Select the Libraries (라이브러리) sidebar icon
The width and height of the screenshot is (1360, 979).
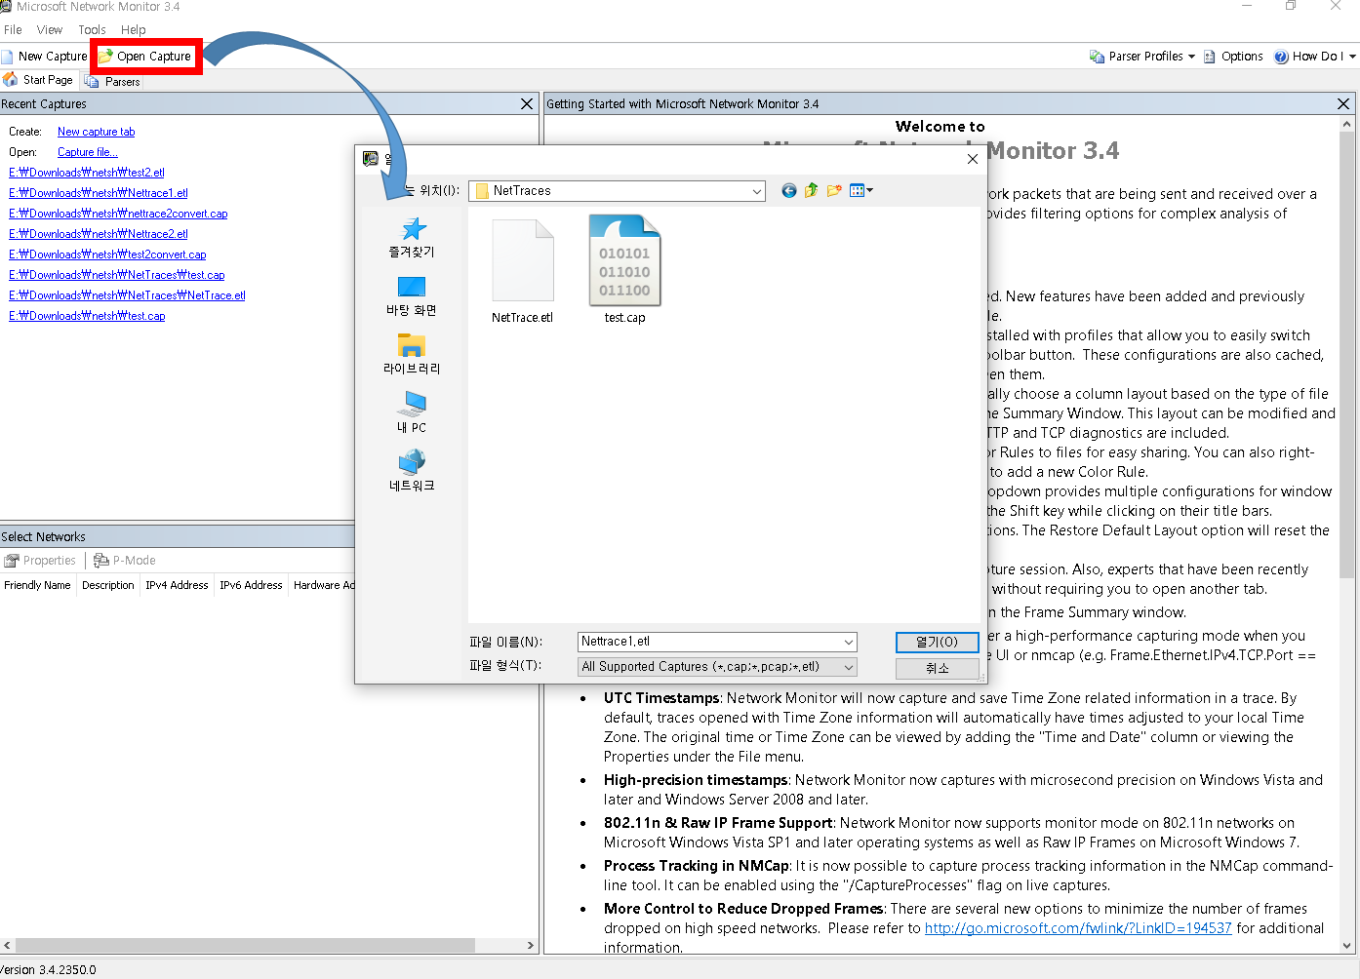click(x=412, y=354)
